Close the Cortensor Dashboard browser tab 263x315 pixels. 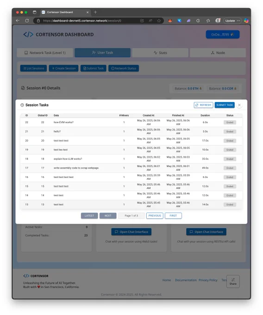[88, 12]
